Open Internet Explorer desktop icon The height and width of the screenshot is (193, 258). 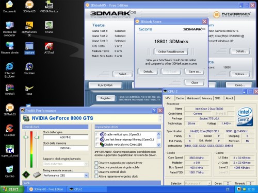pos(10,70)
